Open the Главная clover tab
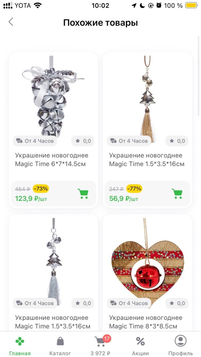 point(20,345)
